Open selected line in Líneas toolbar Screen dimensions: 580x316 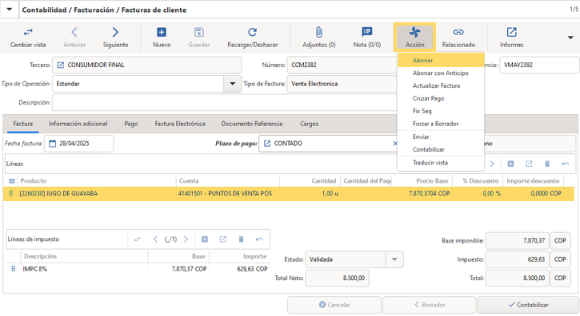click(x=529, y=164)
